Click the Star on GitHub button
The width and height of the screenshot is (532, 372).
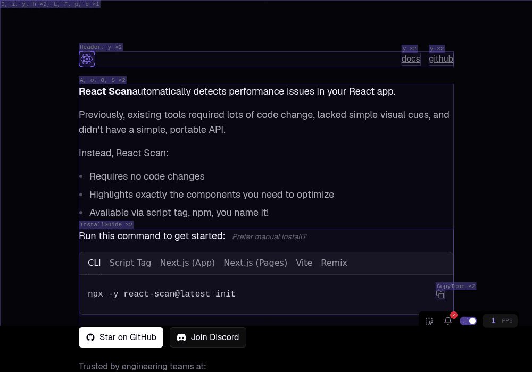(121, 337)
